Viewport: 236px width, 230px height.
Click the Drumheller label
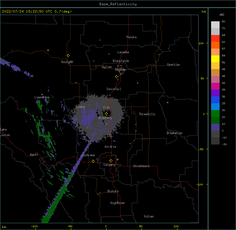click(175, 133)
